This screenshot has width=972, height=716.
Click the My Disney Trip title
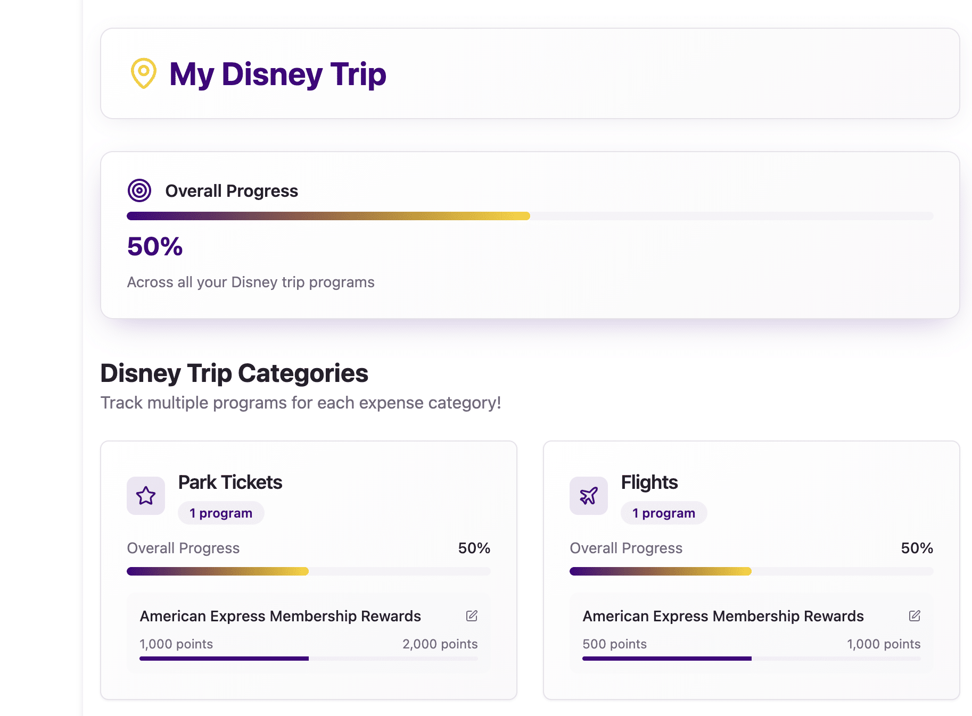tap(277, 74)
